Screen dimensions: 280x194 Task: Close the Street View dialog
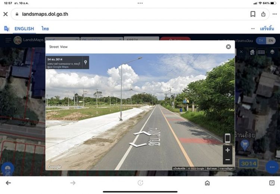pyautogui.click(x=228, y=47)
